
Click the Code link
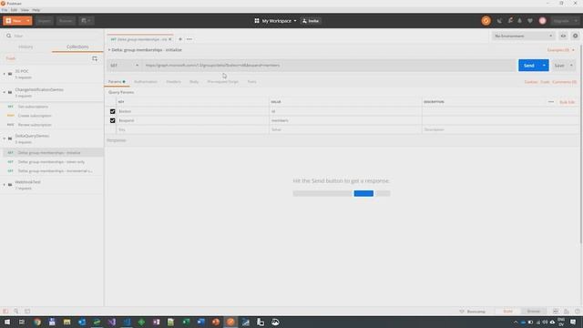click(545, 82)
